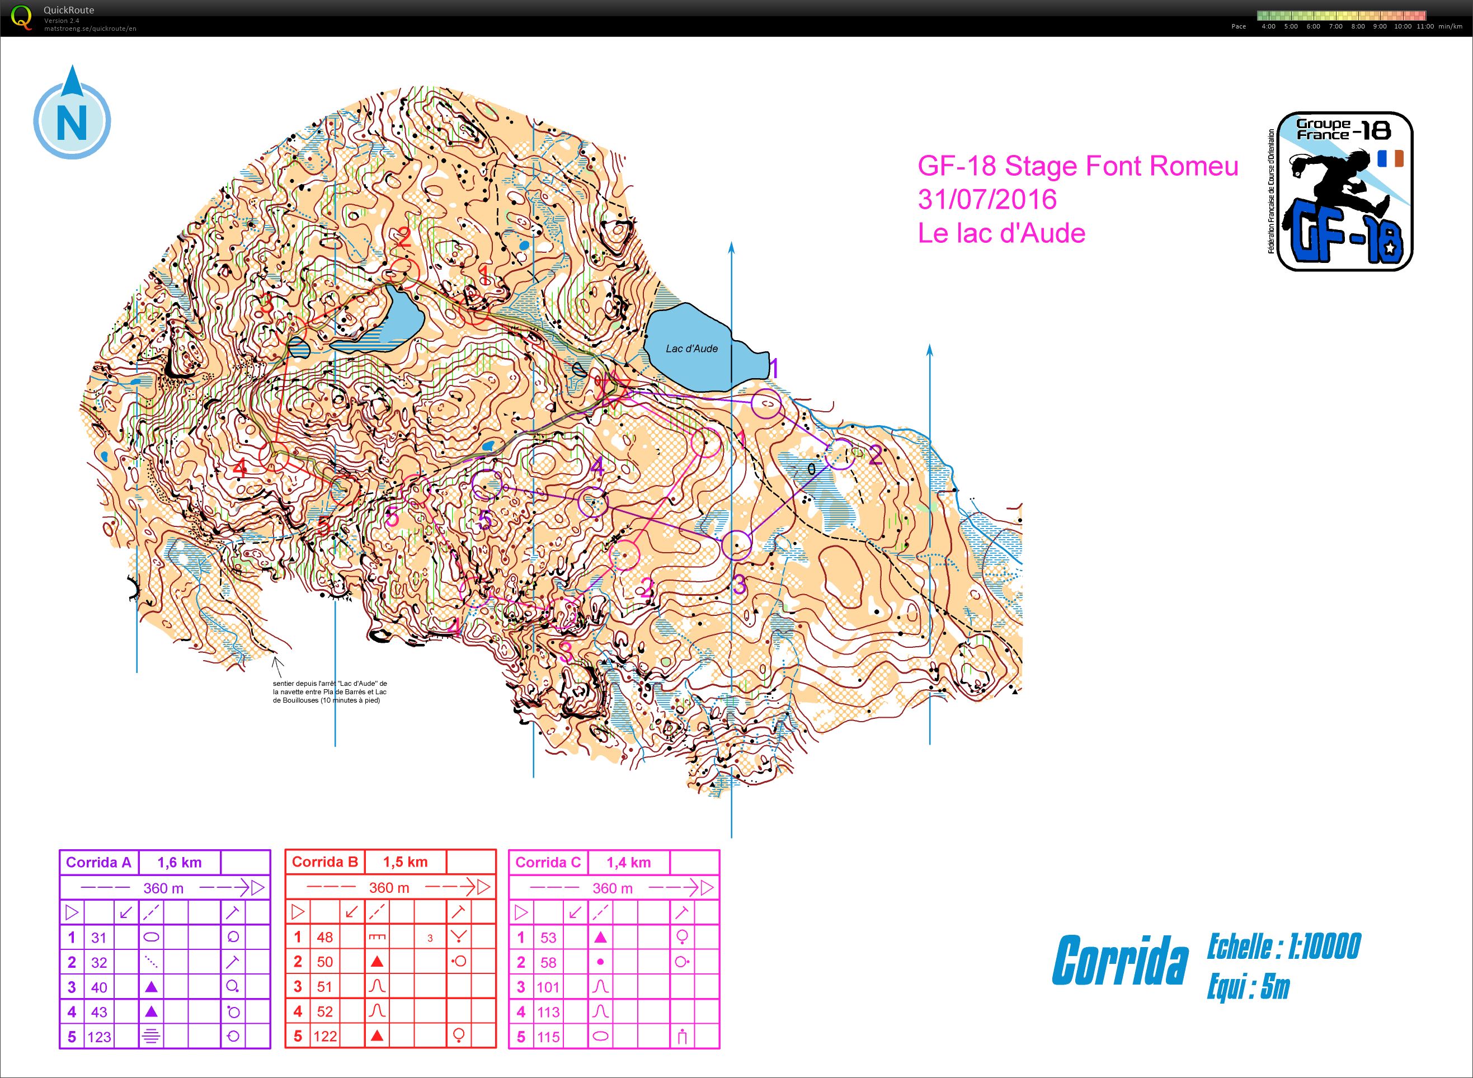
Task: Click the QuickRoute title text
Action: (x=68, y=11)
